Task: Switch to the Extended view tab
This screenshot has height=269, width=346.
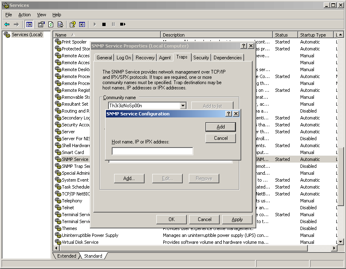Action: 67,256
